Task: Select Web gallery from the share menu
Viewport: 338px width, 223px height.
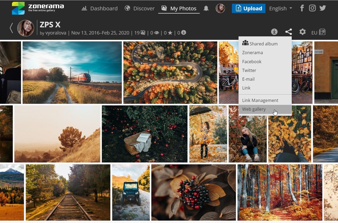Action: click(254, 109)
